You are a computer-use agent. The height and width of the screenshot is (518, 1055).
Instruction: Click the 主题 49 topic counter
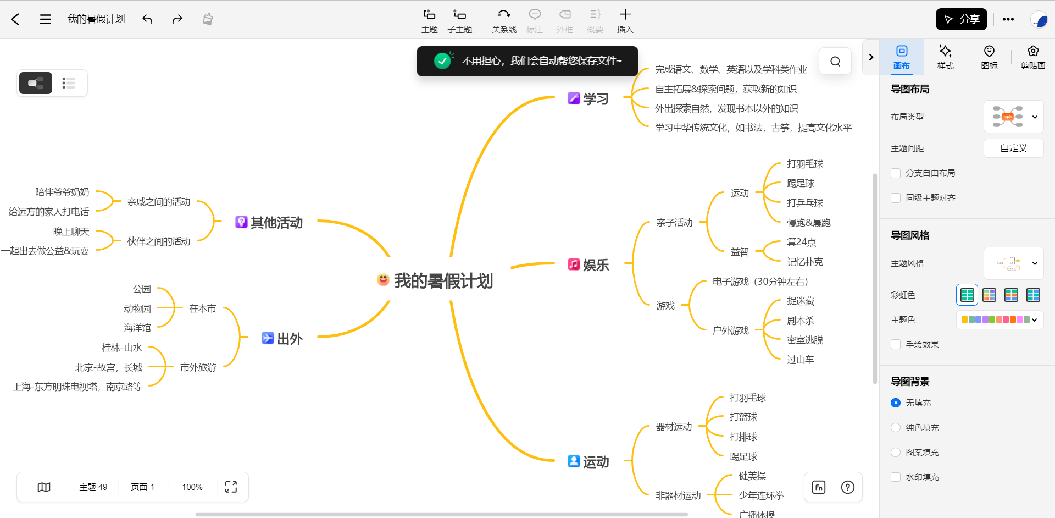point(93,487)
